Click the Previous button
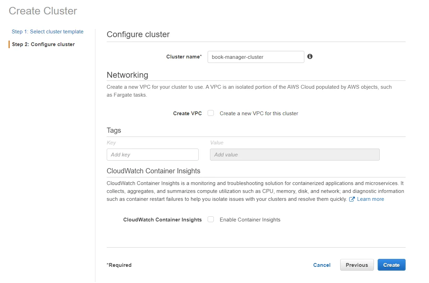The height and width of the screenshot is (283, 429). tap(357, 265)
